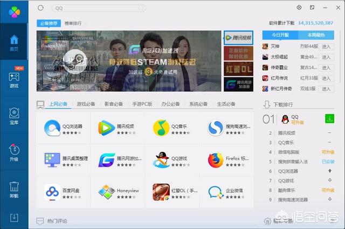Select the 影音必备 category tab
This screenshot has width=345, height=229.
click(114, 104)
